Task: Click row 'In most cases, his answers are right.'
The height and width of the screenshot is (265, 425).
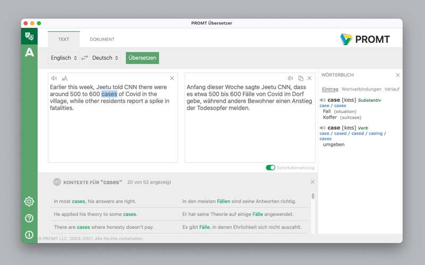Action: click(x=95, y=201)
